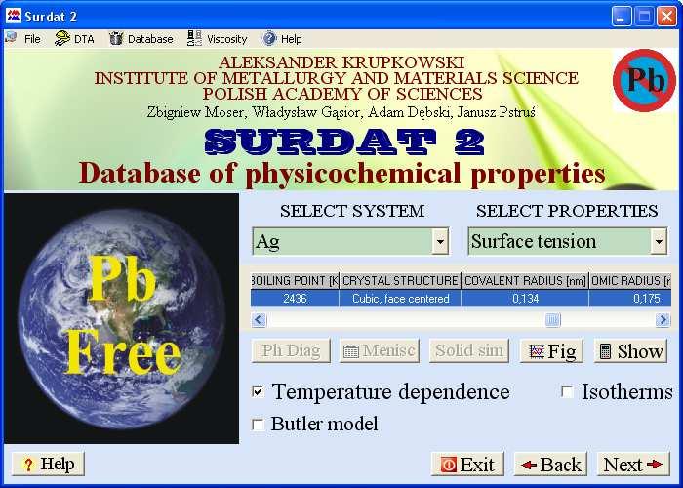Minimize the Surdat 2 window
Screen dimensions: 683x488
tap(622, 17)
